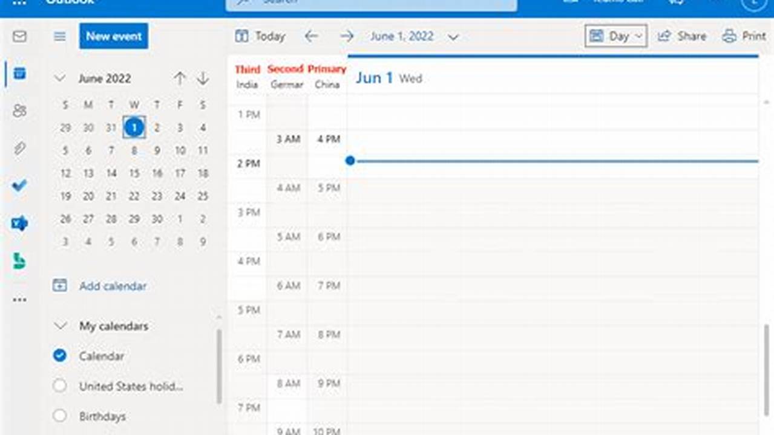774x435 pixels.
Task: Collapse the My calendars section
Action: click(59, 326)
